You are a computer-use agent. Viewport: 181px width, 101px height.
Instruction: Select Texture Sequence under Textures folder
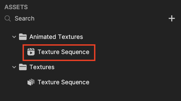[64, 82]
